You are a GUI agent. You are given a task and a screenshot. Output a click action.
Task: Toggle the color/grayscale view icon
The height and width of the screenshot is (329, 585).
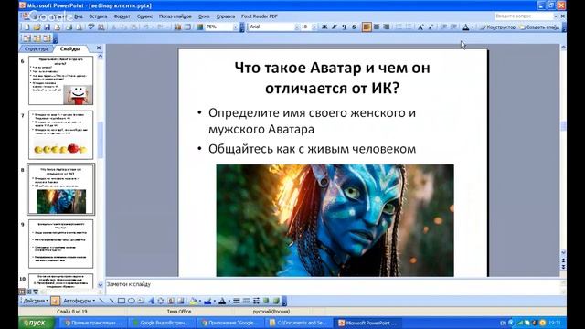[200, 27]
